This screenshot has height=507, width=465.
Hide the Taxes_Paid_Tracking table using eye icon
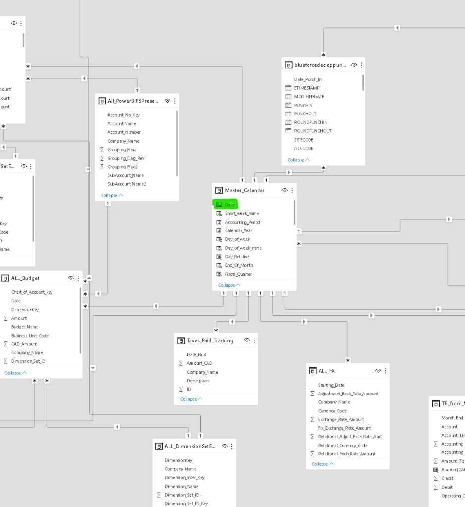[247, 340]
